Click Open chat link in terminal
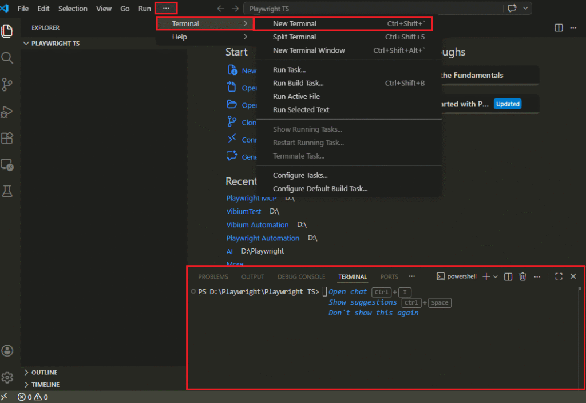 point(347,291)
